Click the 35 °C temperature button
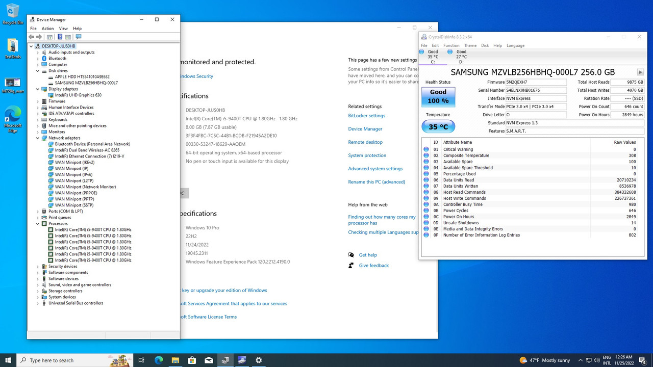Screen dimensions: 653x367 [438, 127]
